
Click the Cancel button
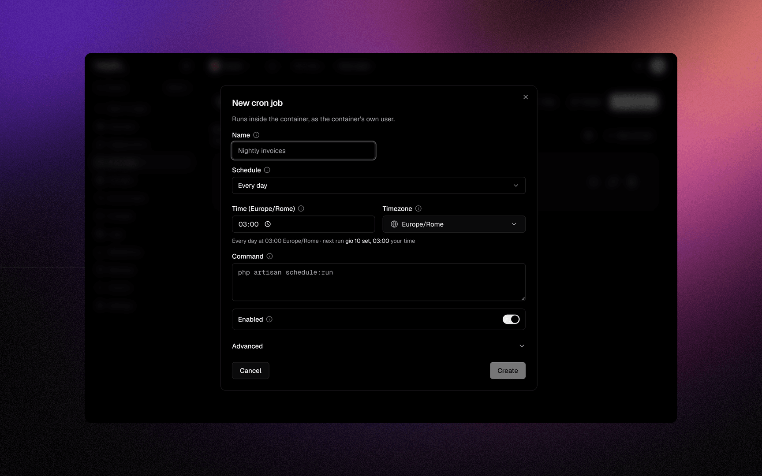(x=250, y=371)
